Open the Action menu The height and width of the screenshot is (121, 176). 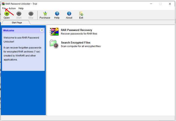[x=12, y=8]
